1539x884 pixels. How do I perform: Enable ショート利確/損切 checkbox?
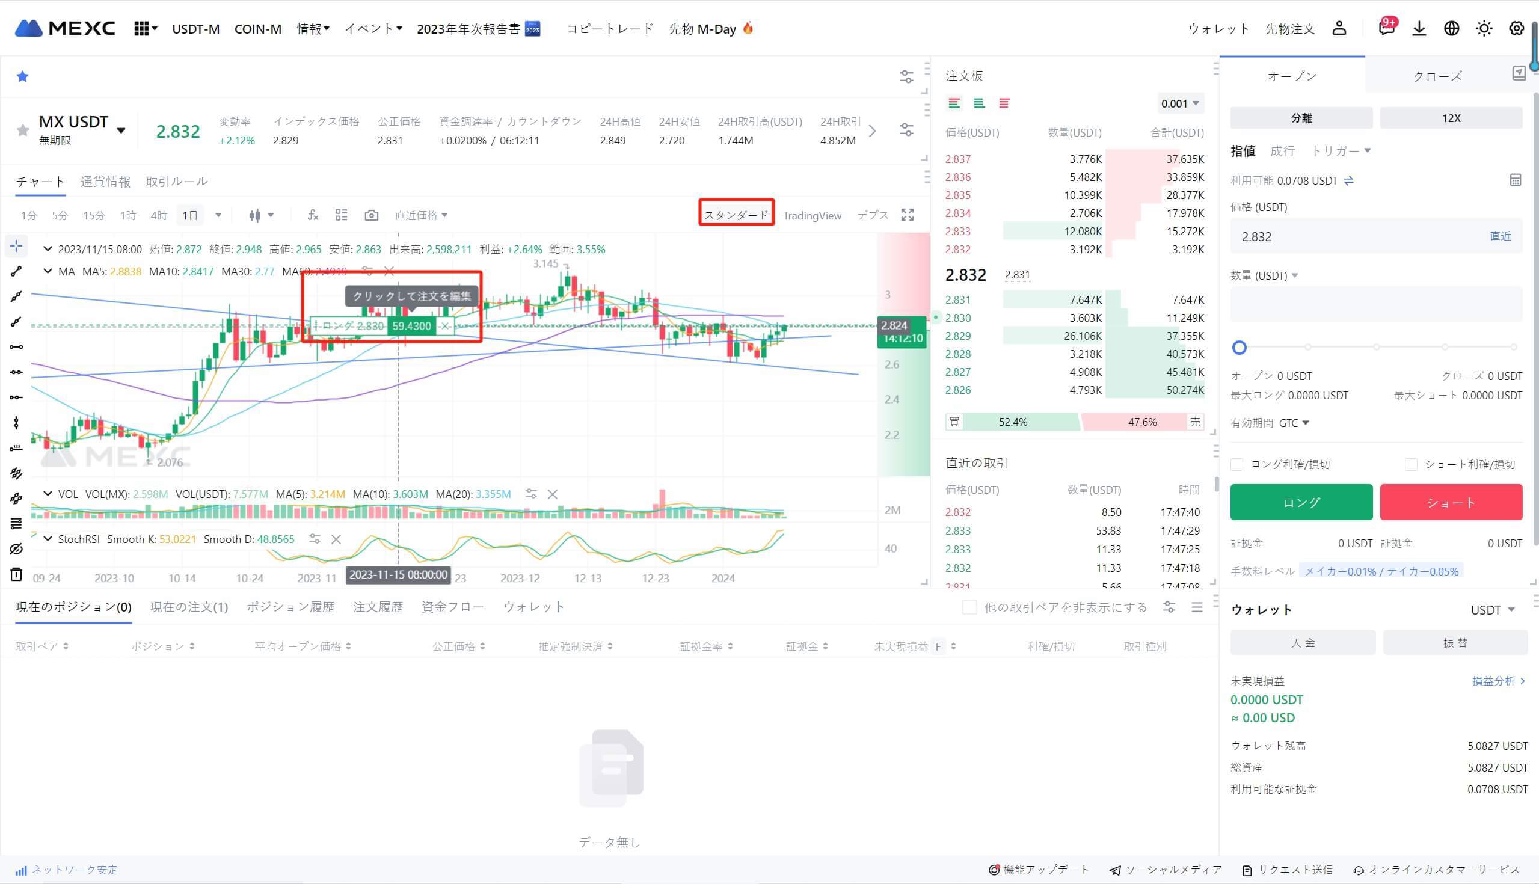pos(1412,464)
